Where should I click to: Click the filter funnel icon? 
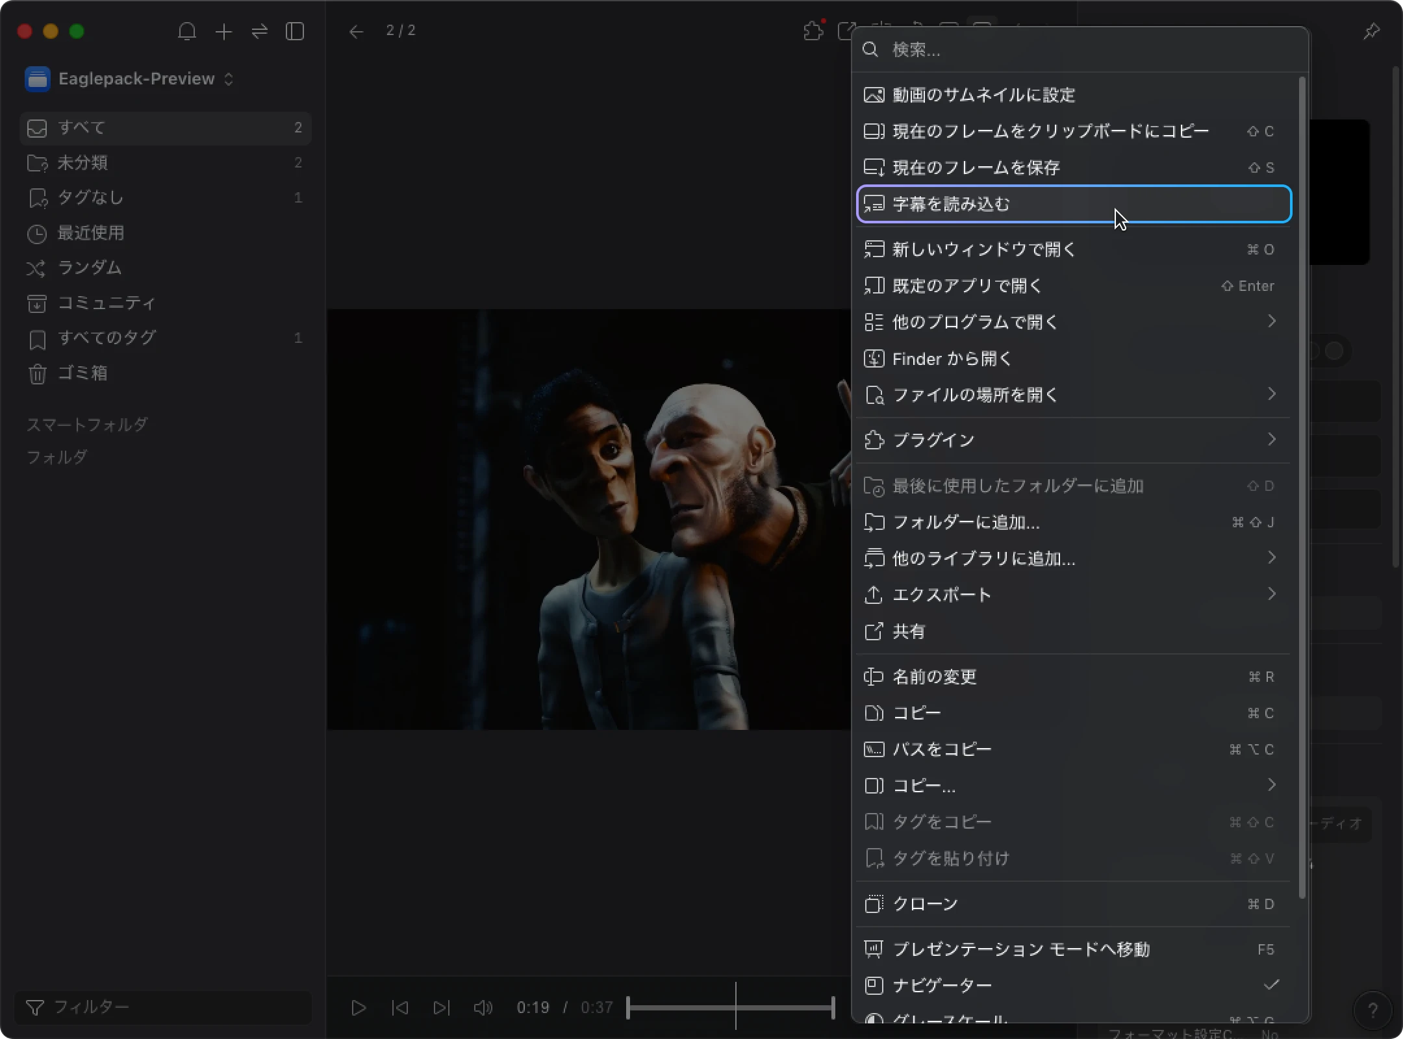34,1007
